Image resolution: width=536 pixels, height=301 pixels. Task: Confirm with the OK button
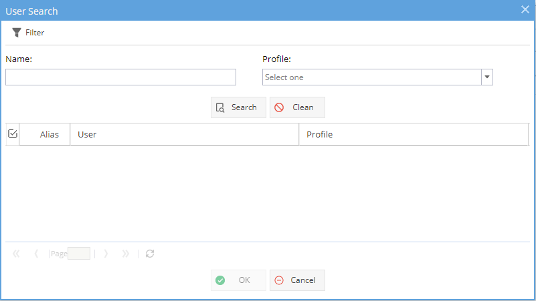point(238,280)
